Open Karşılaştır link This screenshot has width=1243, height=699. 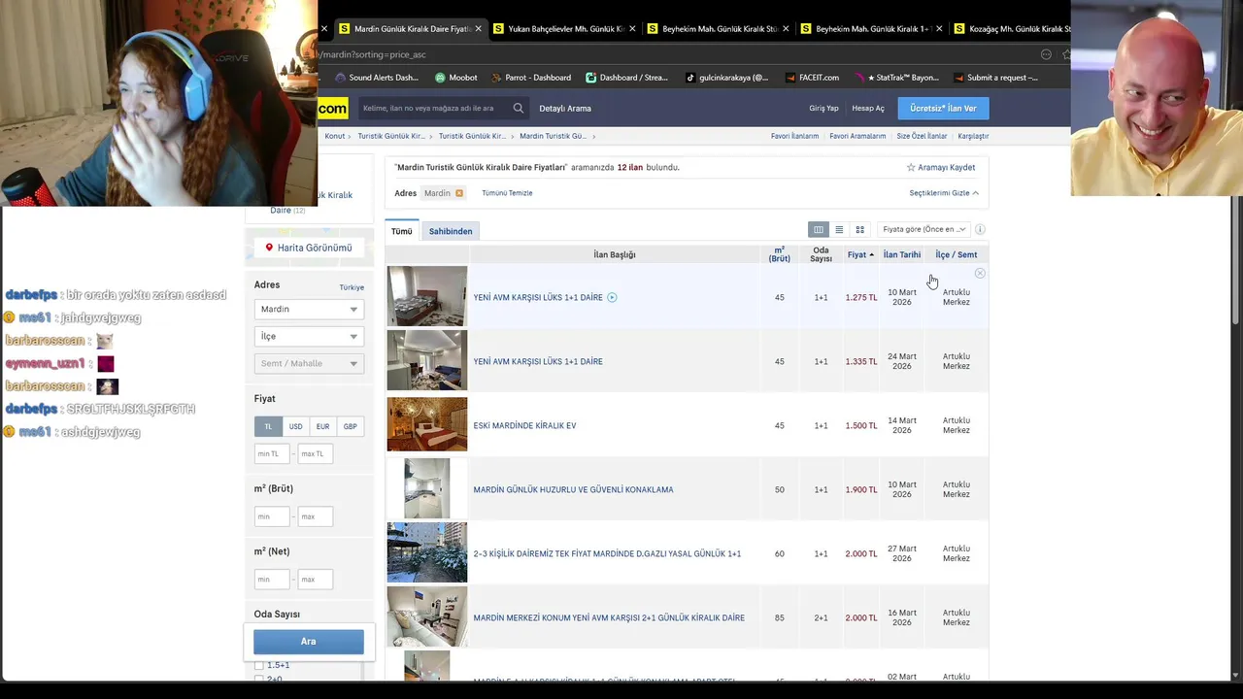coord(973,136)
